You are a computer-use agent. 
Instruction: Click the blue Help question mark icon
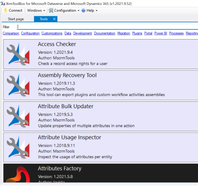(x=84, y=10)
